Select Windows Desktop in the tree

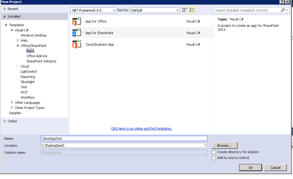tap(33, 35)
